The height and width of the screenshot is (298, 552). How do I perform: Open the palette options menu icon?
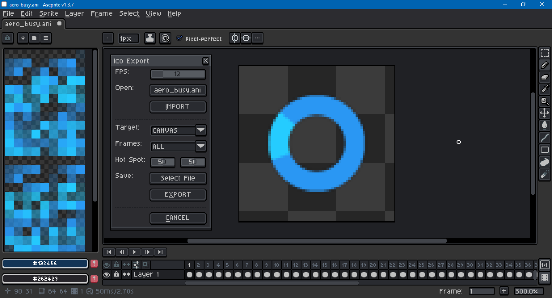point(46,38)
